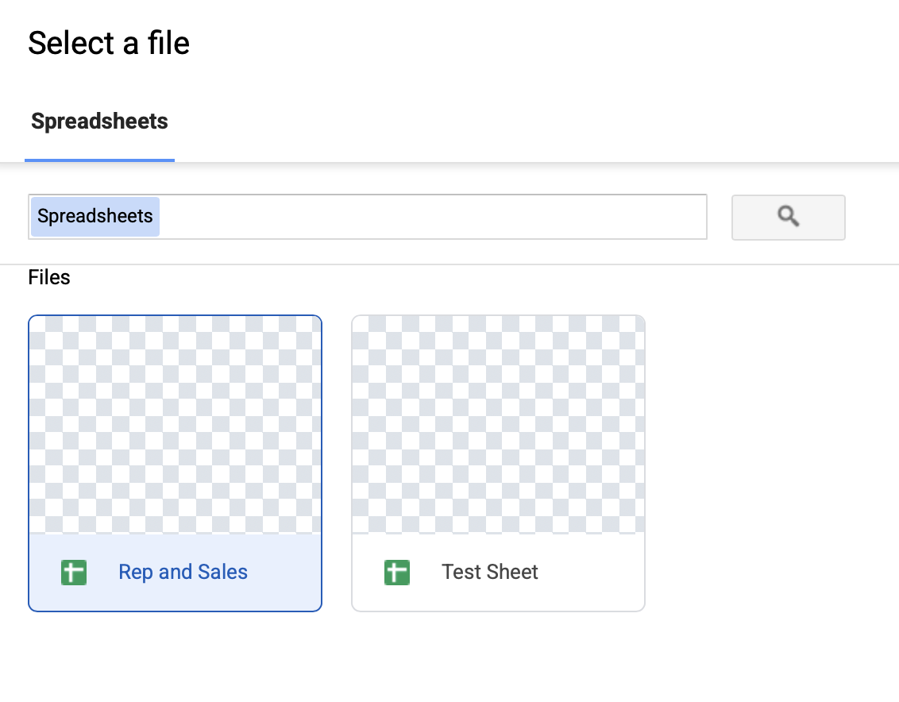899x702 pixels.
Task: Click the Test Sheet file name label
Action: [x=489, y=572]
